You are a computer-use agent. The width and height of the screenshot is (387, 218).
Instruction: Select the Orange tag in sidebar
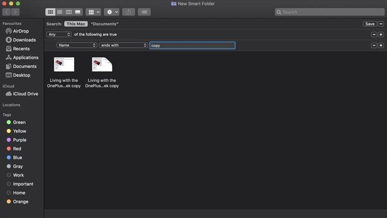click(x=17, y=201)
